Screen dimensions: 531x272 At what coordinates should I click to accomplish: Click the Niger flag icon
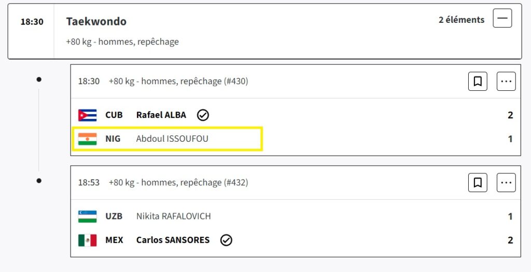(x=87, y=139)
